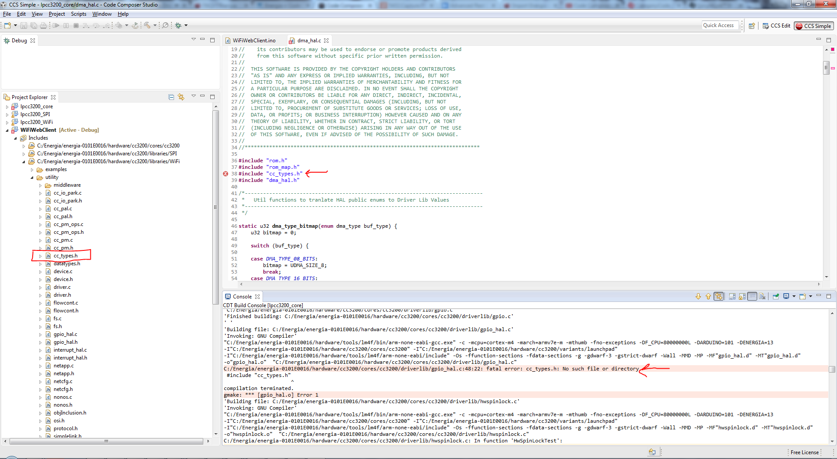Click the Step Into icon
837x459 pixels.
pyautogui.click(x=86, y=25)
